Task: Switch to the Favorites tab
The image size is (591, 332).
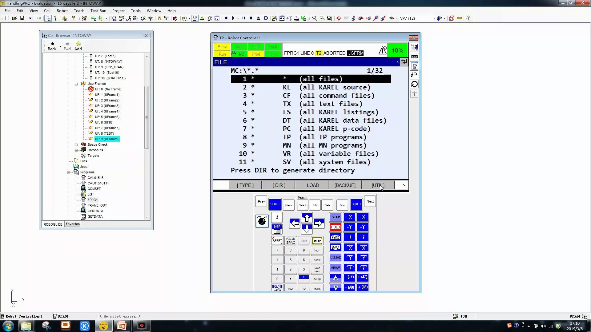Action: click(x=73, y=224)
